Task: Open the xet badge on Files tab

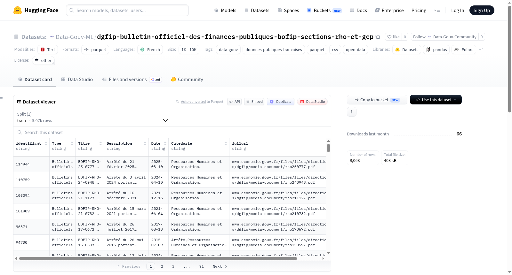Action: click(x=156, y=80)
